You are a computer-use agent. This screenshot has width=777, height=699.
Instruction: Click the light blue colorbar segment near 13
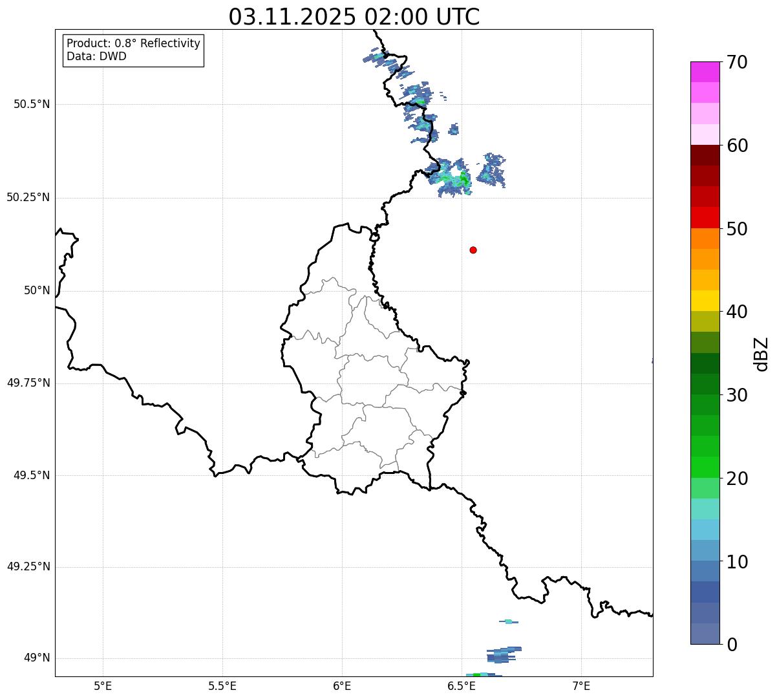click(x=705, y=530)
